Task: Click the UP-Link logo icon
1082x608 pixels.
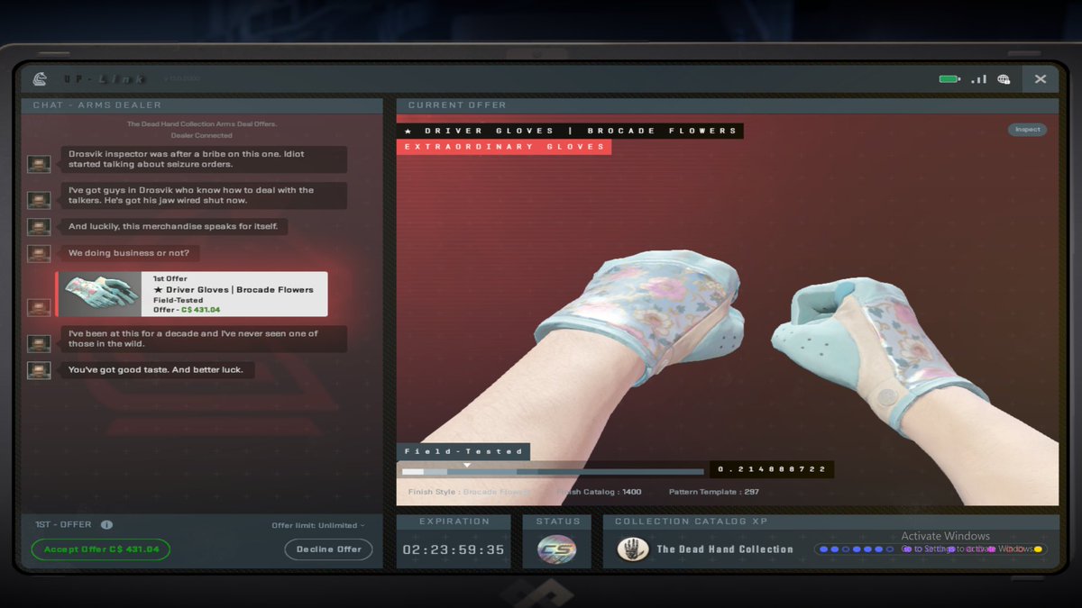Action: tap(40, 79)
